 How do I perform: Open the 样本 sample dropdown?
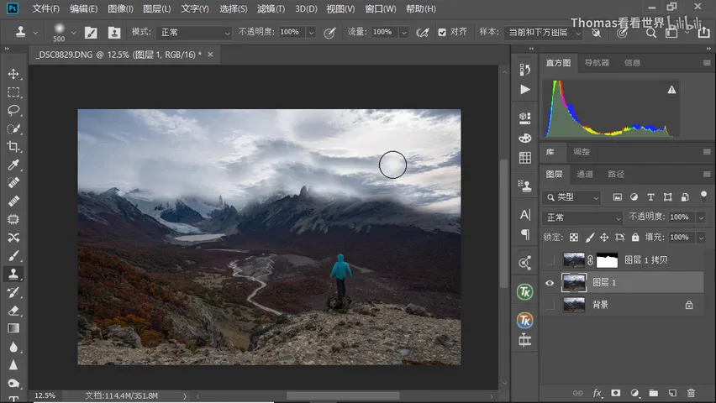[x=544, y=33]
